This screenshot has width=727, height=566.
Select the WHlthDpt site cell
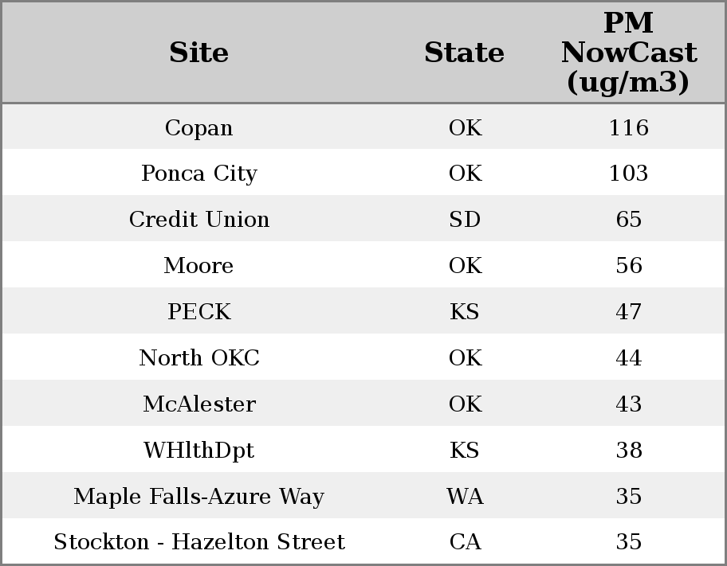point(199,451)
